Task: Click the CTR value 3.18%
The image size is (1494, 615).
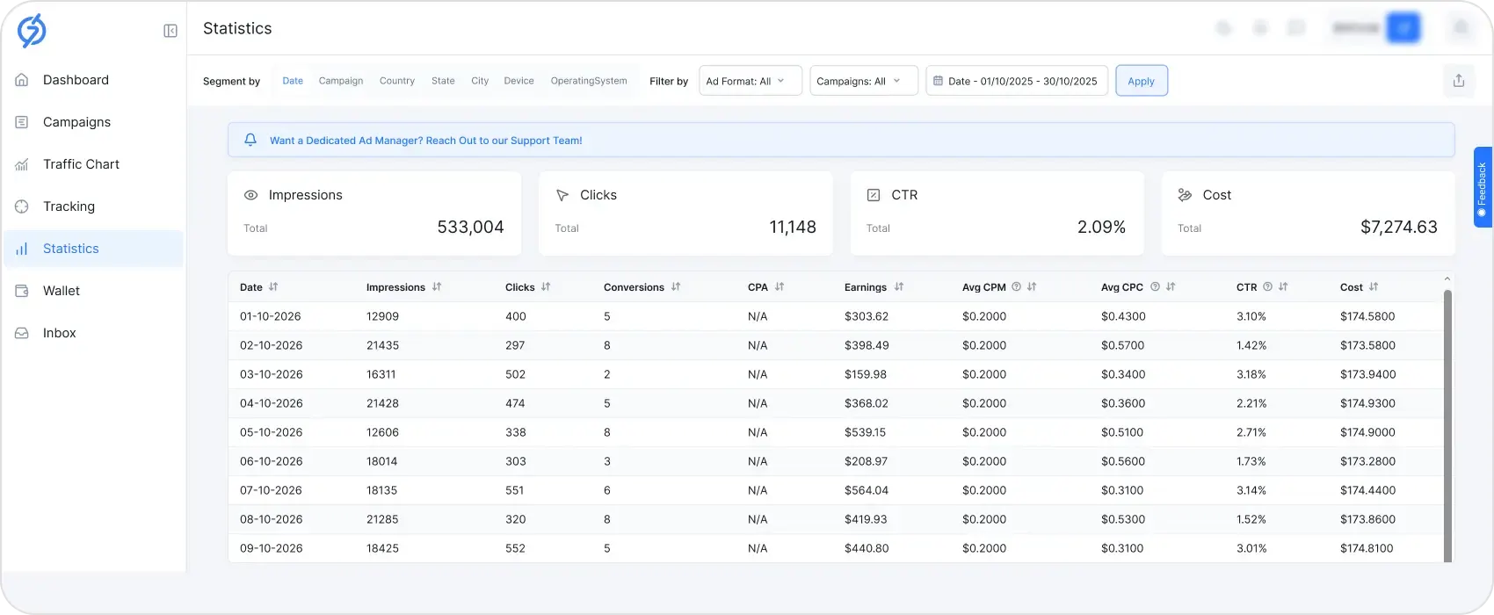Action: pos(1251,374)
